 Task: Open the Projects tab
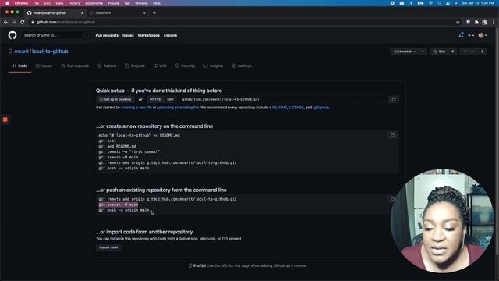pyautogui.click(x=135, y=66)
